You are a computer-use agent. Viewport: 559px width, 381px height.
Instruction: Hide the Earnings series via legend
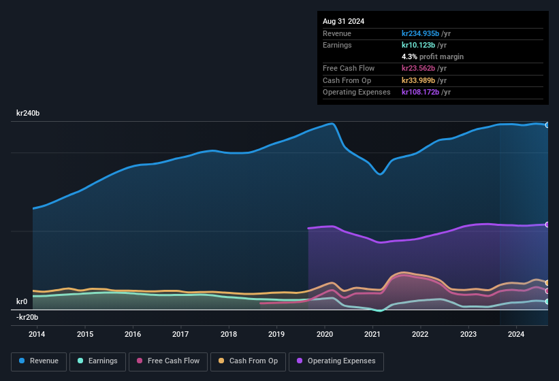(97, 361)
